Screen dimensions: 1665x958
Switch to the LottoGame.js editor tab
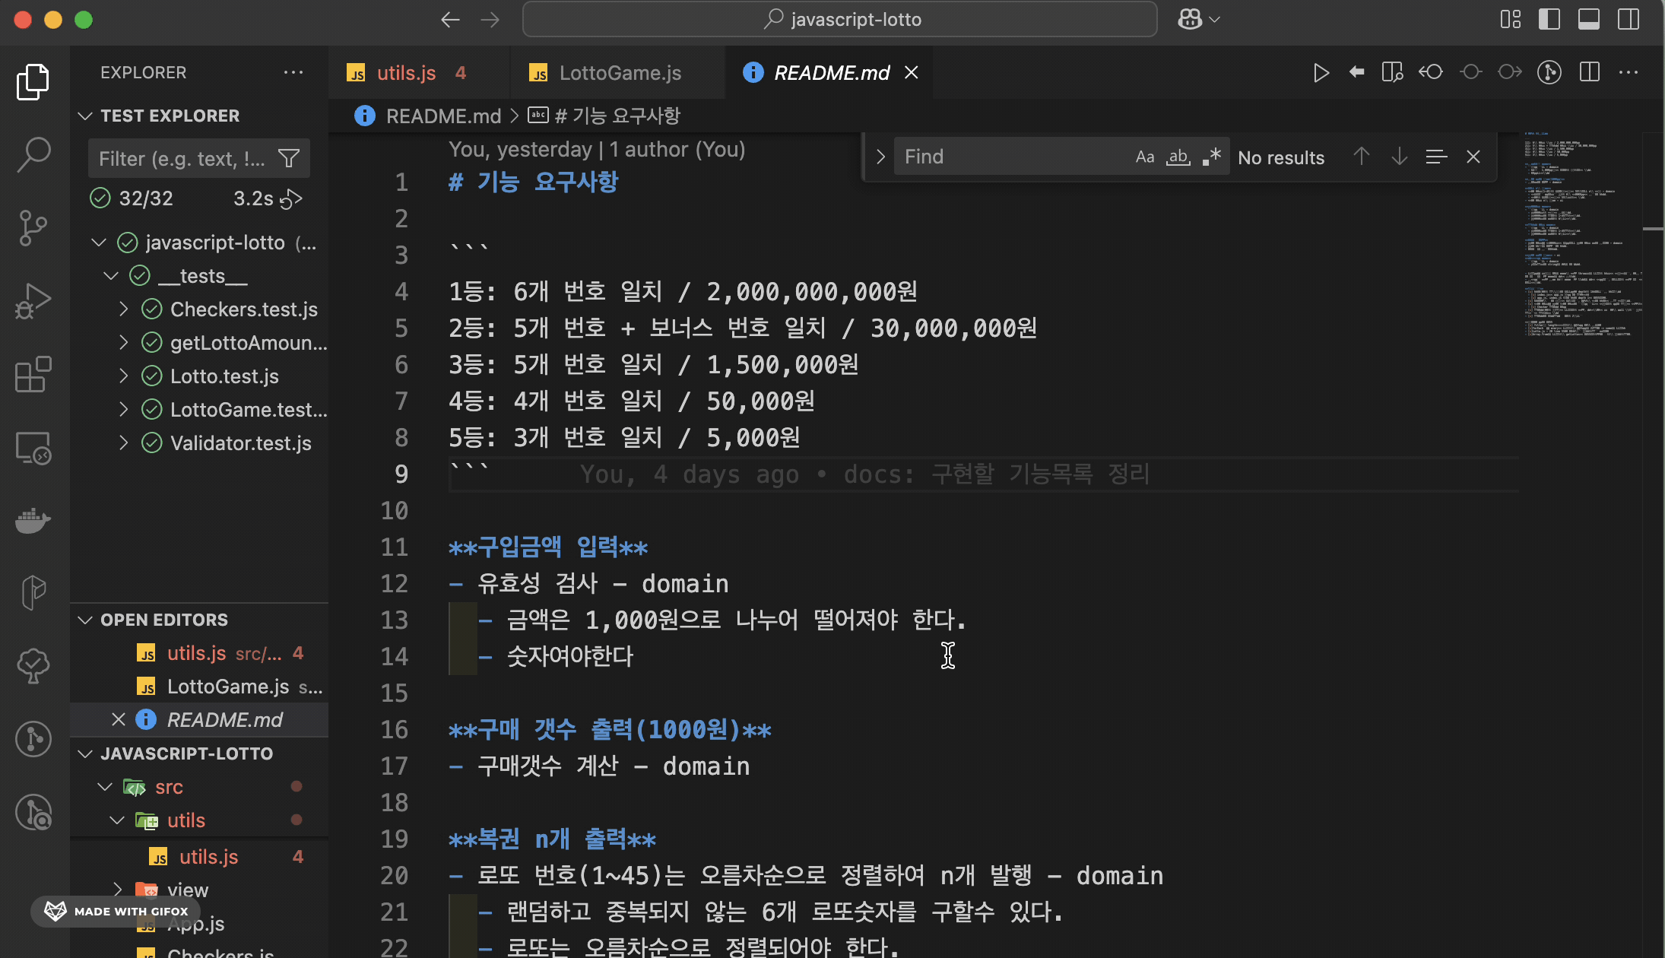coord(617,72)
